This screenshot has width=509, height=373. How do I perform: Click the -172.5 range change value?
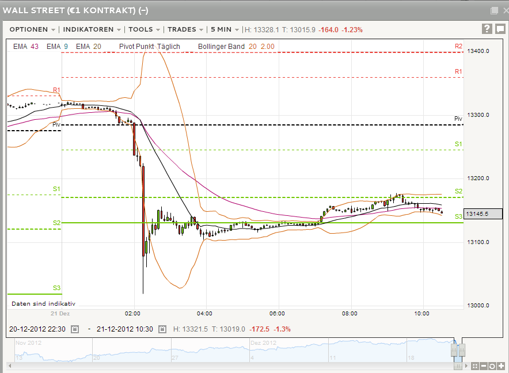259,329
